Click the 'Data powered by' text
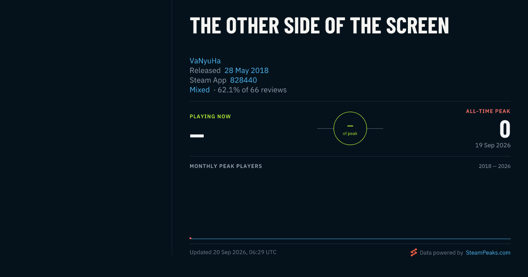Image resolution: width=528 pixels, height=277 pixels. coord(441,253)
